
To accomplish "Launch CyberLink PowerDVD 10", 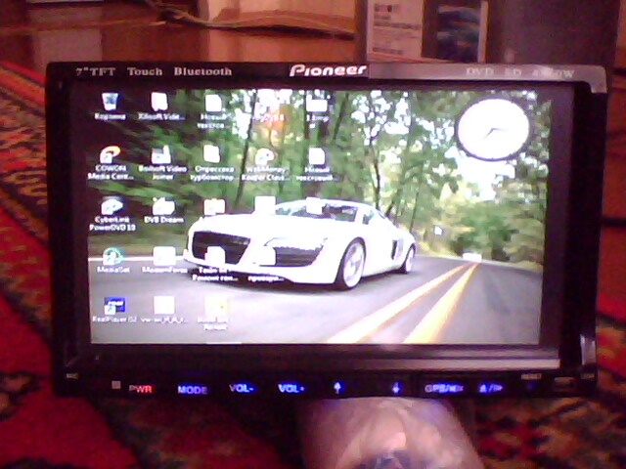I will pos(112,208).
